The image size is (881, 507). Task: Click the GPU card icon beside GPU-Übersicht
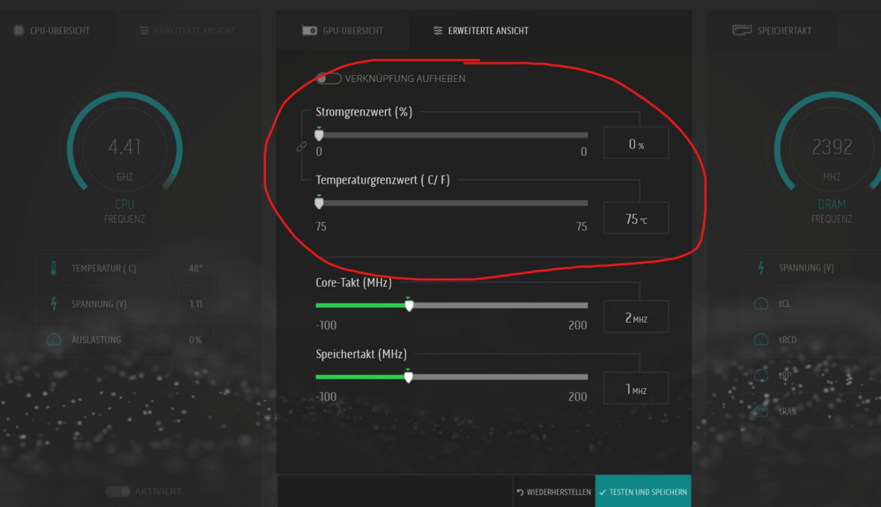tap(309, 31)
